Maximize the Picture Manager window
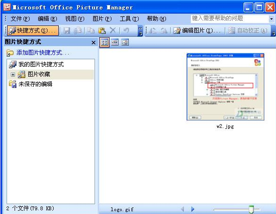Screen dimensions: 276x214 259,8
